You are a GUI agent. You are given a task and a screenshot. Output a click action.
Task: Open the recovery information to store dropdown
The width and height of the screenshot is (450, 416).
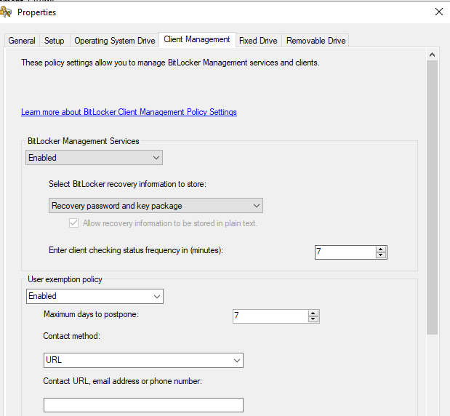point(156,206)
